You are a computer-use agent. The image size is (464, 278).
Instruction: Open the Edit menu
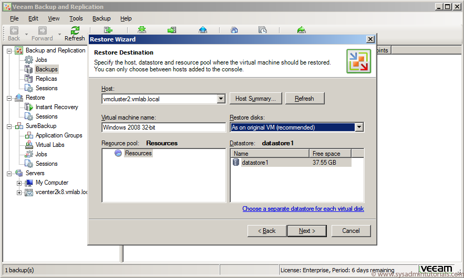(33, 18)
